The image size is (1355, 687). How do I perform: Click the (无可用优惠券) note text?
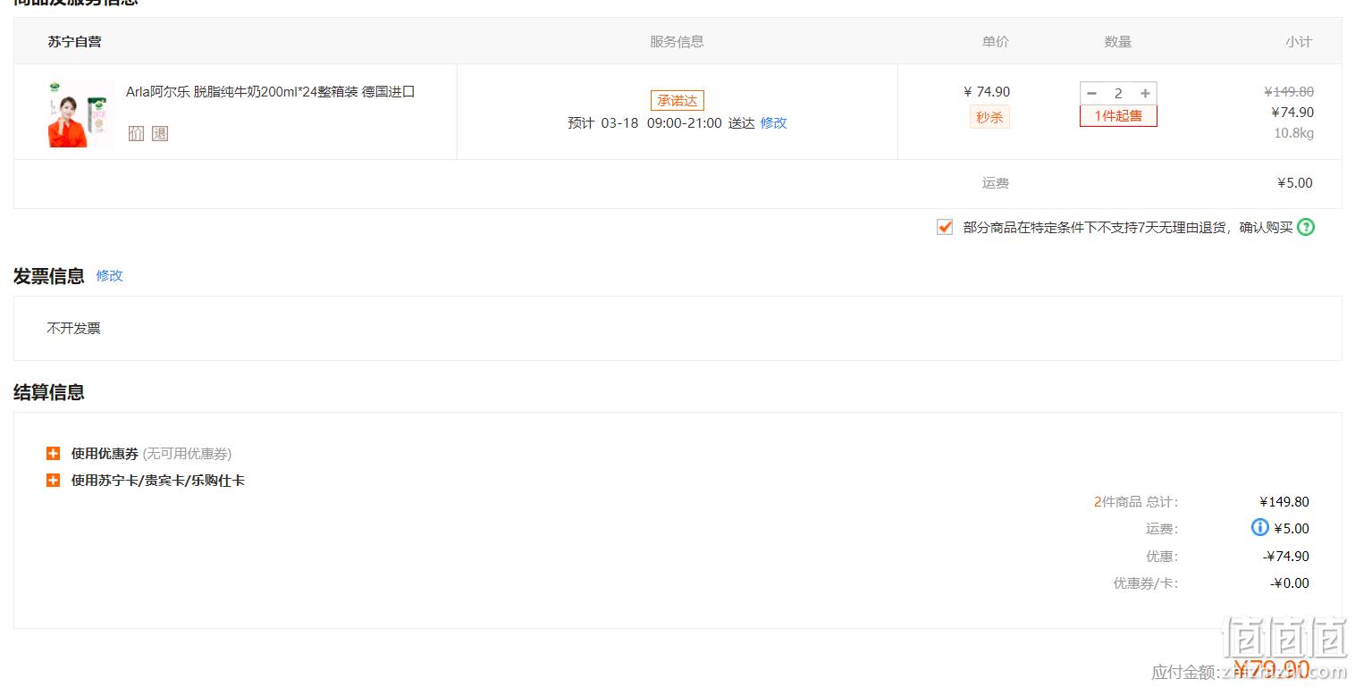pos(187,454)
